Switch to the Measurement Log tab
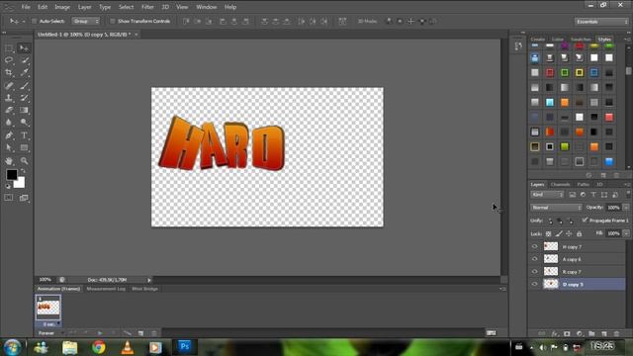 [106, 289]
